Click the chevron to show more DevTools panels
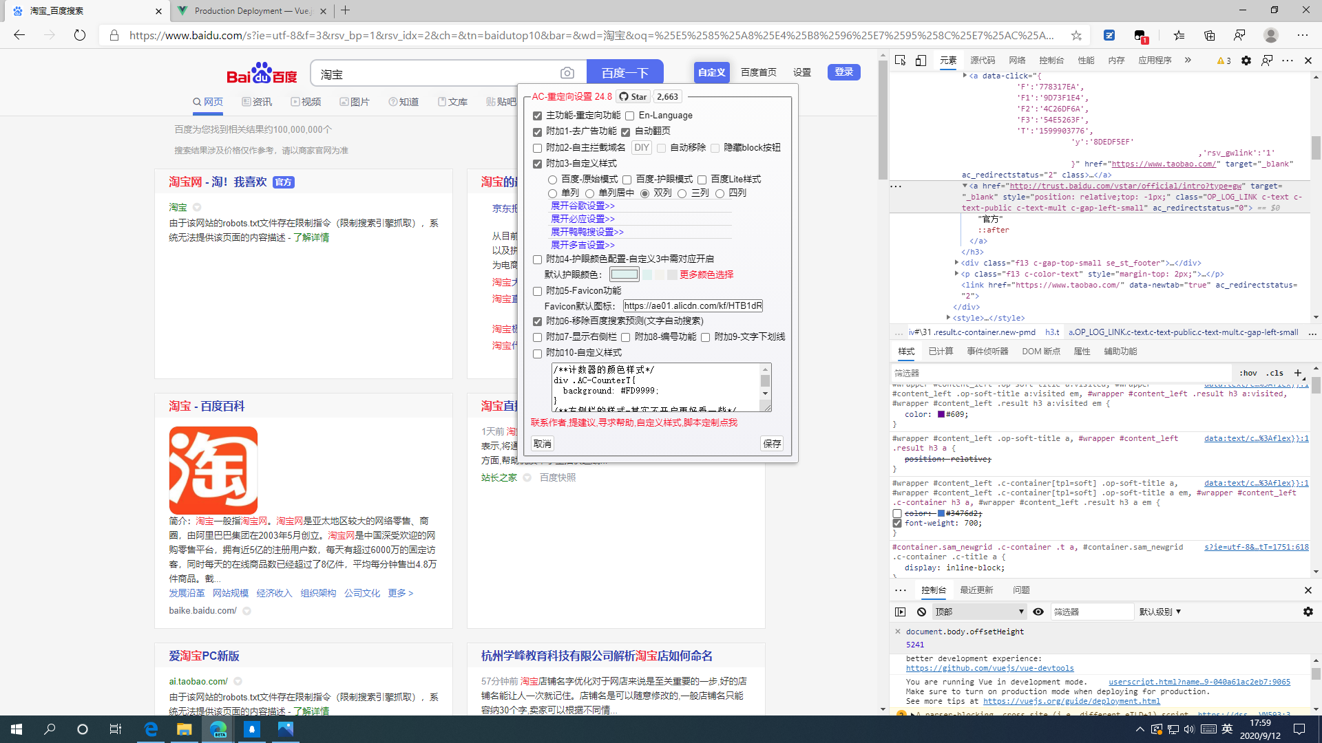Image resolution: width=1322 pixels, height=743 pixels. 1187,61
